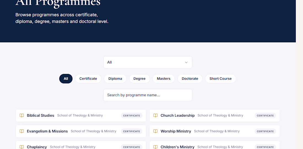Filter programmes by Short Course
Screen dimensions: 303x149
pyautogui.click(x=220, y=79)
